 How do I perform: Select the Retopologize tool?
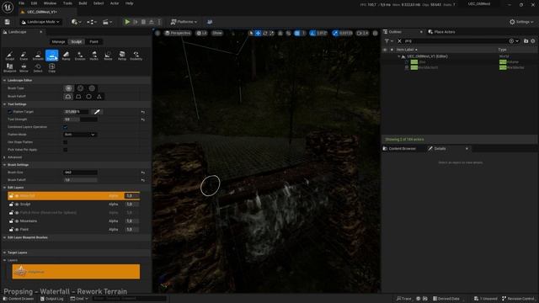(122, 56)
